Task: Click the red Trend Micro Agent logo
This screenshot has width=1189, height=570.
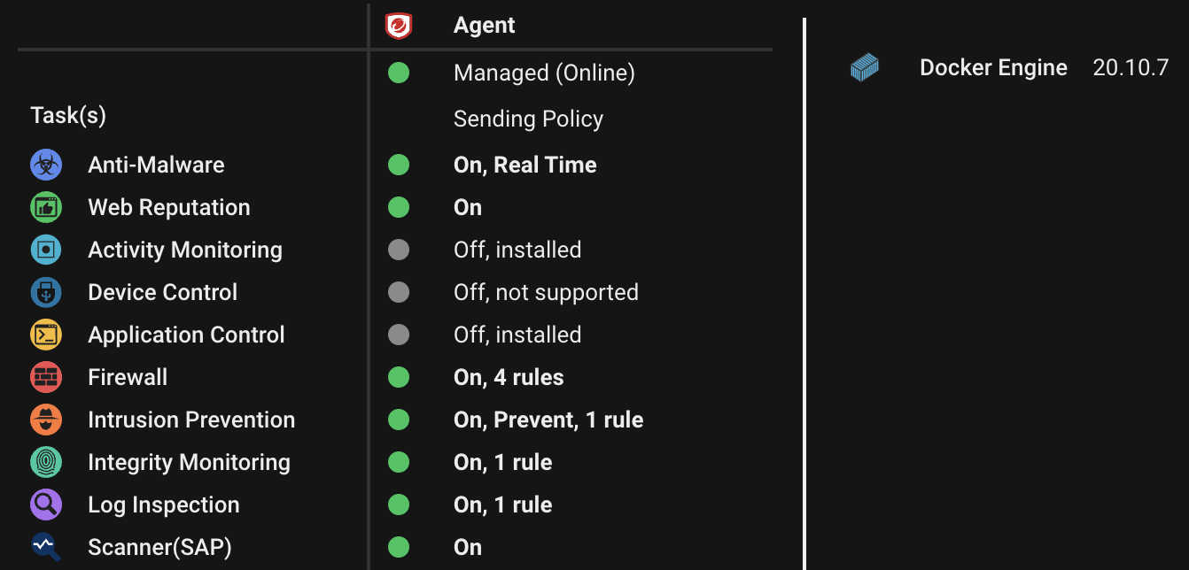Action: coord(399,26)
